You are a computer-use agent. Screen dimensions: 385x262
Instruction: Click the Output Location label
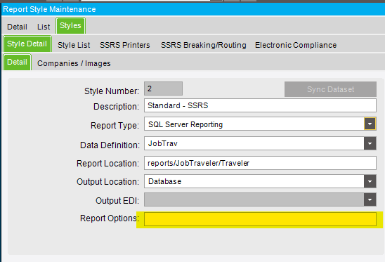point(107,182)
